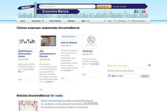Focus the digite seu e-mail field
This screenshot has height=111, width=167.
123,76
